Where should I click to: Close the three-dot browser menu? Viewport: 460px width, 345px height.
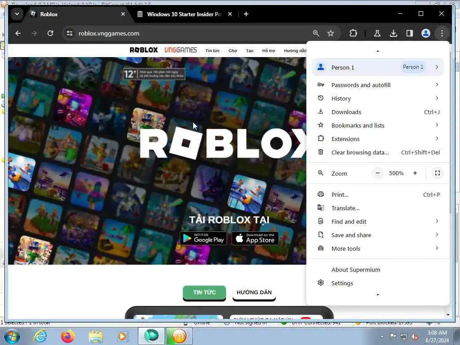tap(442, 33)
